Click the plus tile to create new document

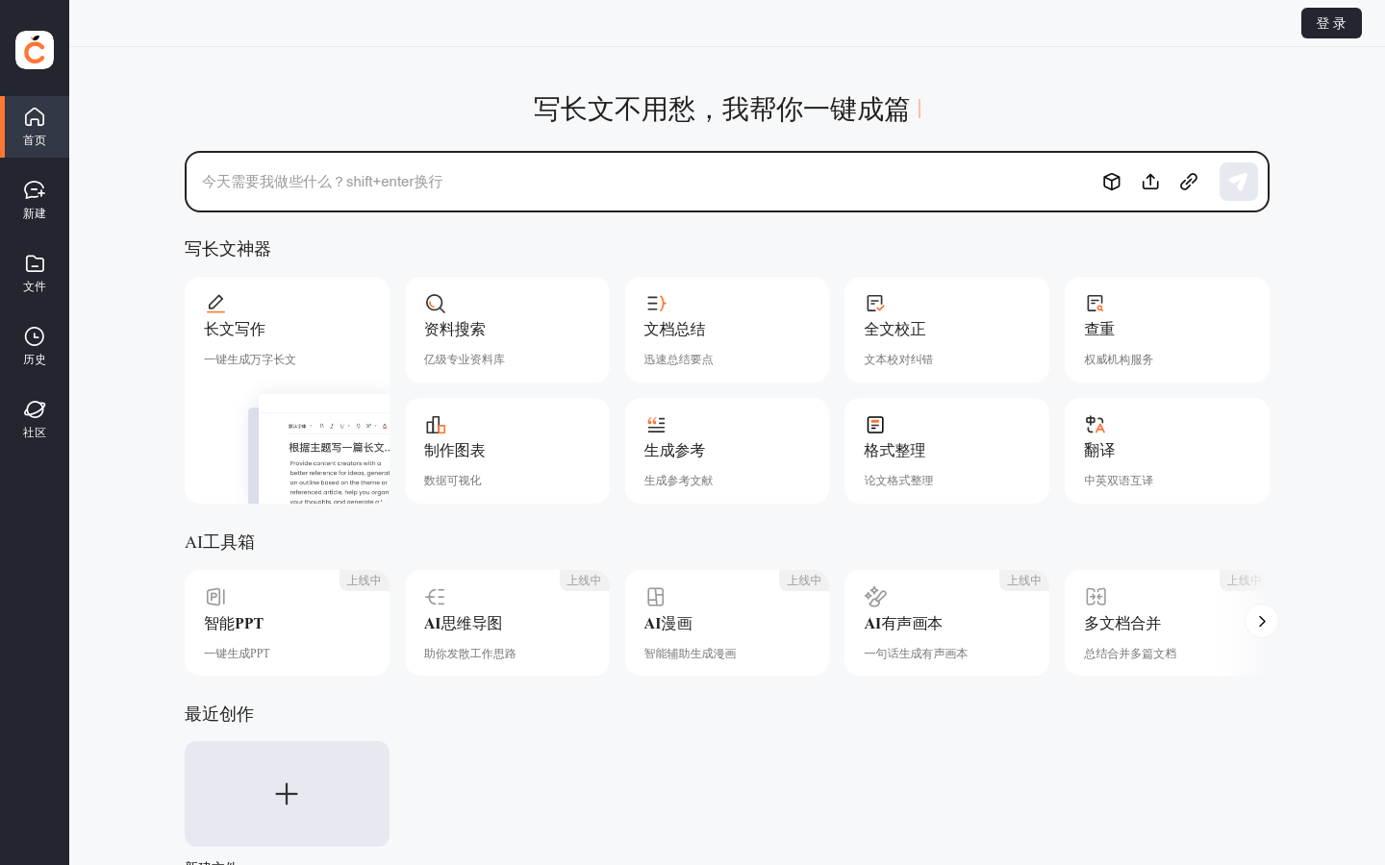click(287, 794)
